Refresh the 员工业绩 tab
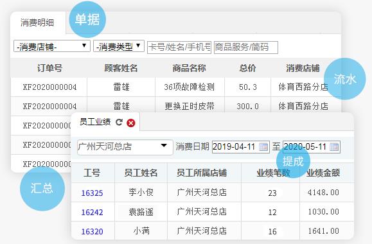Image resolution: width=372 pixels, height=244 pixels. [x=119, y=123]
